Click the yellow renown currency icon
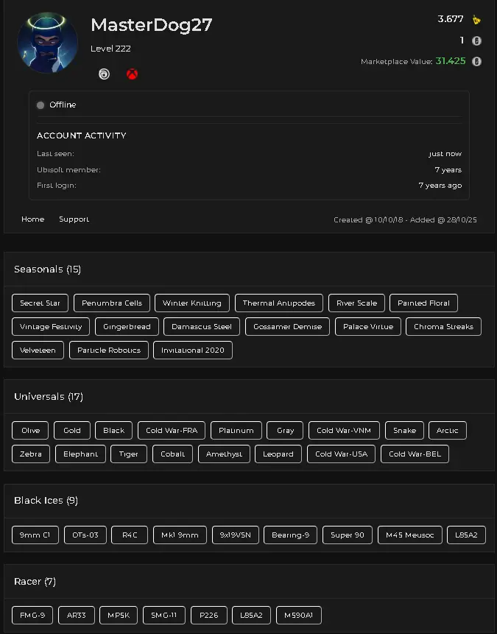This screenshot has width=497, height=634. [476, 19]
